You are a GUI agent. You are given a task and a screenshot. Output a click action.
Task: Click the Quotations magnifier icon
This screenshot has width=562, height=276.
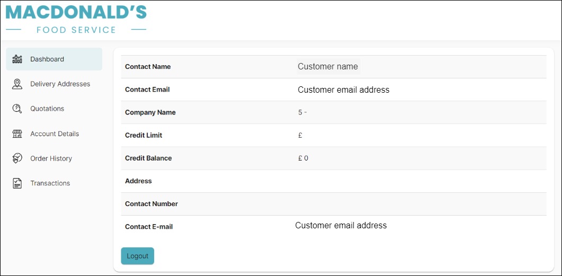(17, 109)
